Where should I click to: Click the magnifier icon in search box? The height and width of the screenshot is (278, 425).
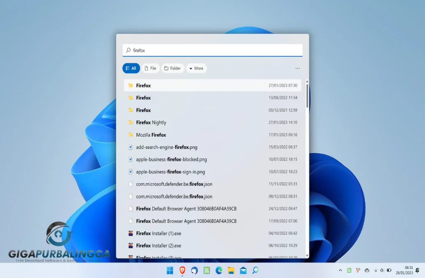click(x=128, y=50)
